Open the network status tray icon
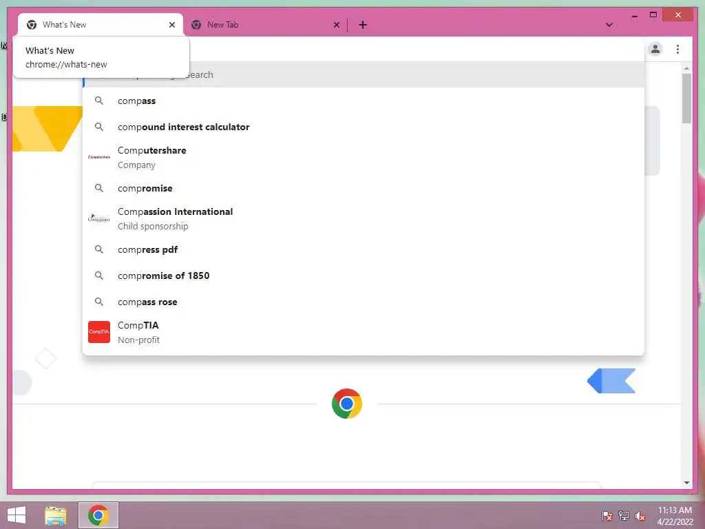This screenshot has width=705, height=529. [623, 516]
